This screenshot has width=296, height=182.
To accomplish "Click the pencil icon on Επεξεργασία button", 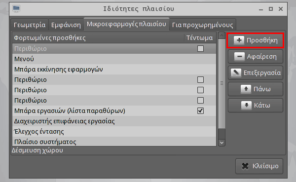I will click(236, 73).
